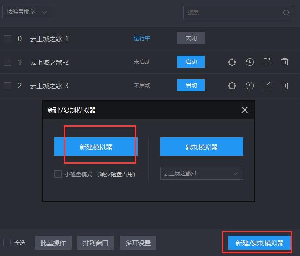The width and height of the screenshot is (300, 256).
Task: Click the 运行中 status text
Action: coord(142,38)
